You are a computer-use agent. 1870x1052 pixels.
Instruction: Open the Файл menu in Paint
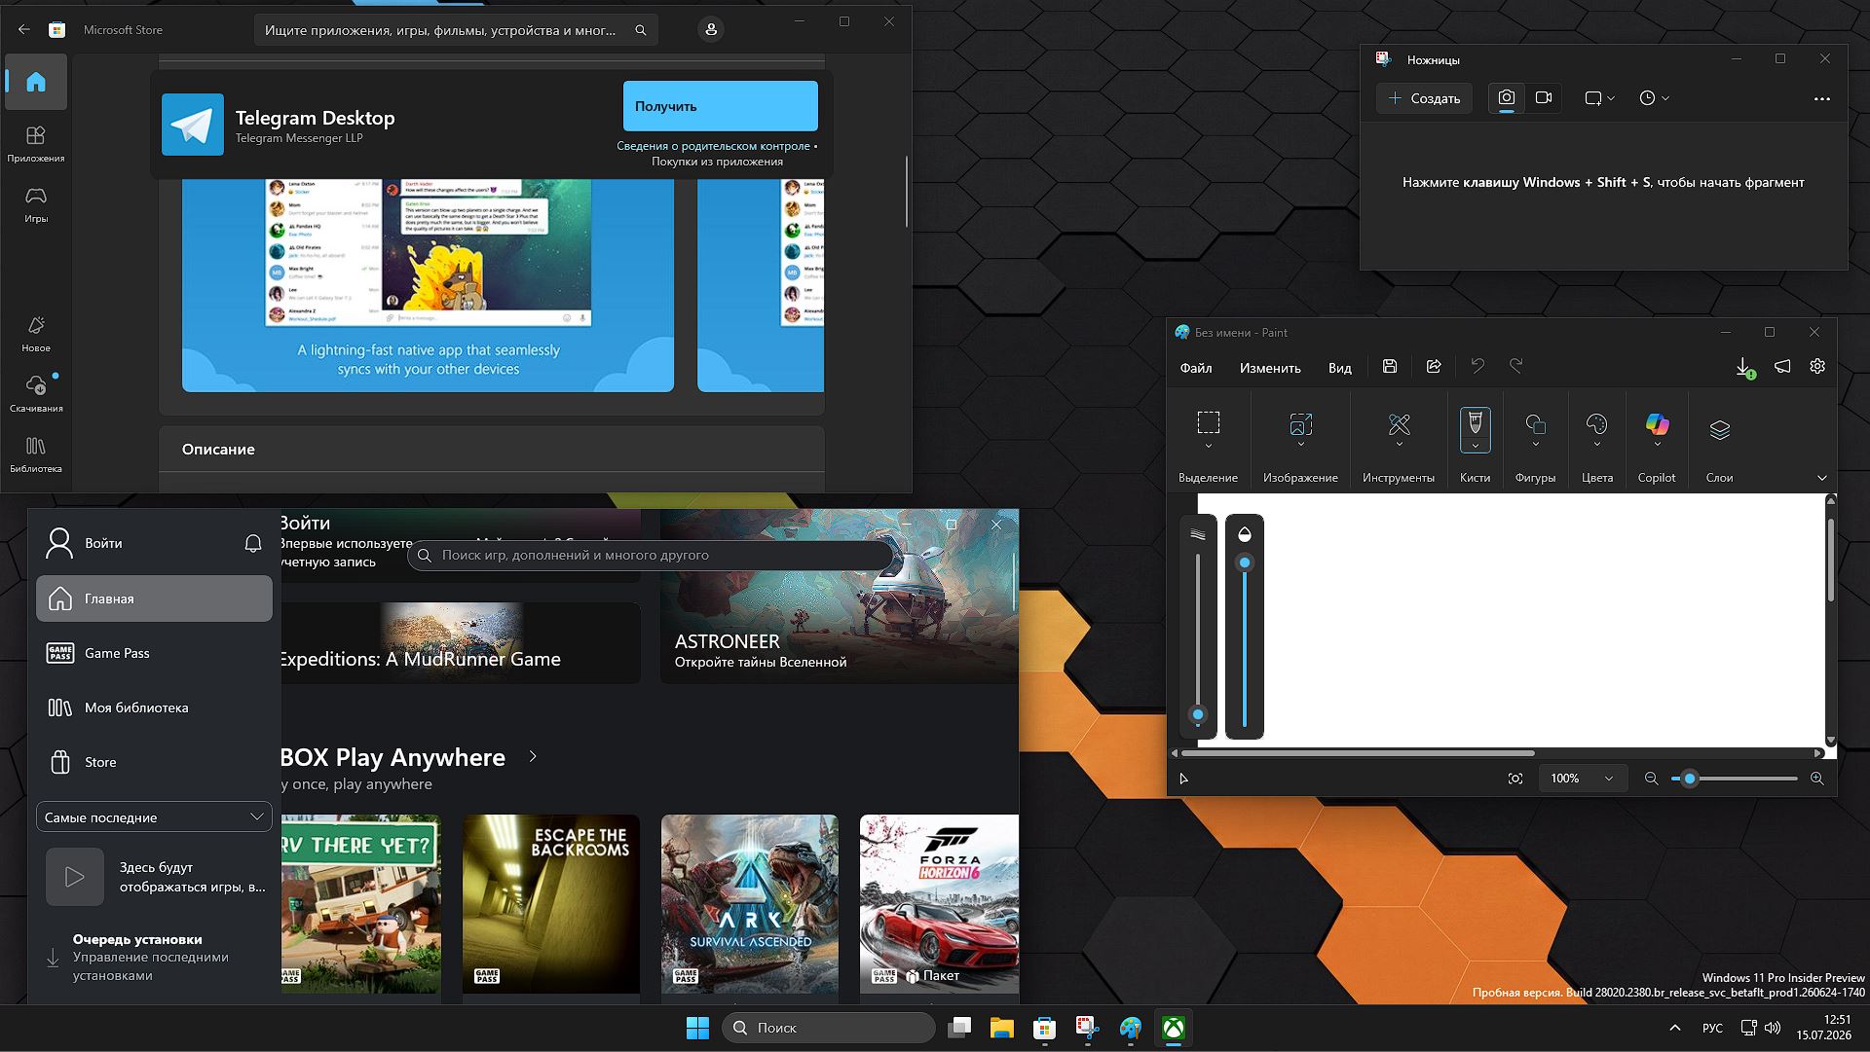click(1196, 368)
